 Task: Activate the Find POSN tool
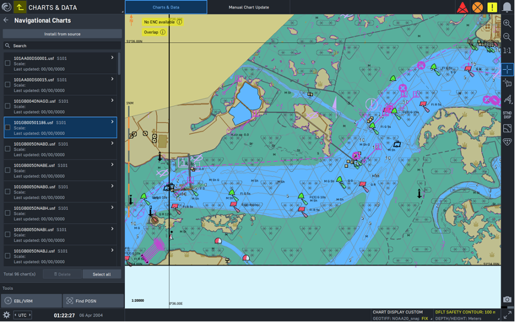tap(93, 301)
